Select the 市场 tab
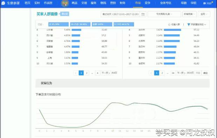 point(138,3)
